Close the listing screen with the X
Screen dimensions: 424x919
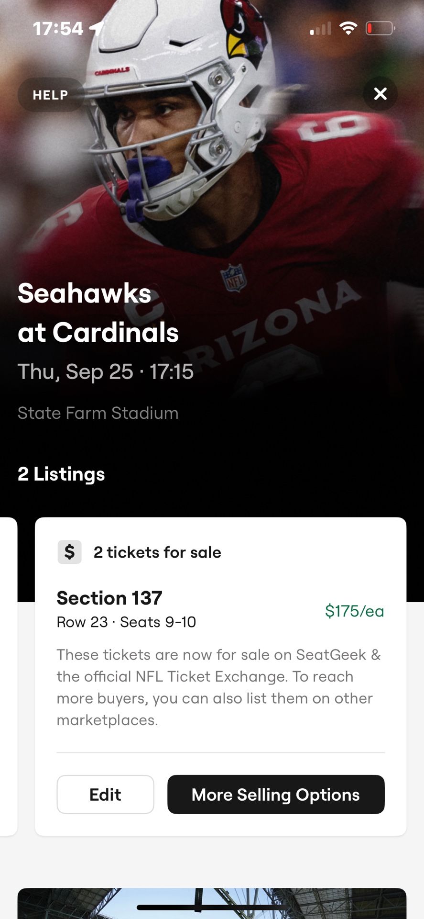pyautogui.click(x=380, y=94)
